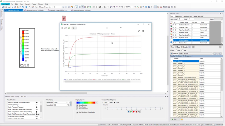This screenshot has width=225, height=126.
Task: Click the pan hand toolbar icon
Action: [x=151, y=7]
